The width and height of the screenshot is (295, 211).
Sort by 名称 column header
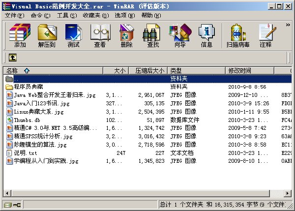53,71
